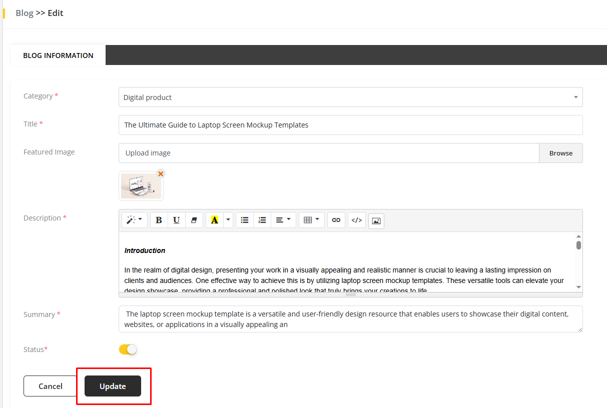607x408 pixels.
Task: Click the Cancel button
Action: click(x=51, y=386)
